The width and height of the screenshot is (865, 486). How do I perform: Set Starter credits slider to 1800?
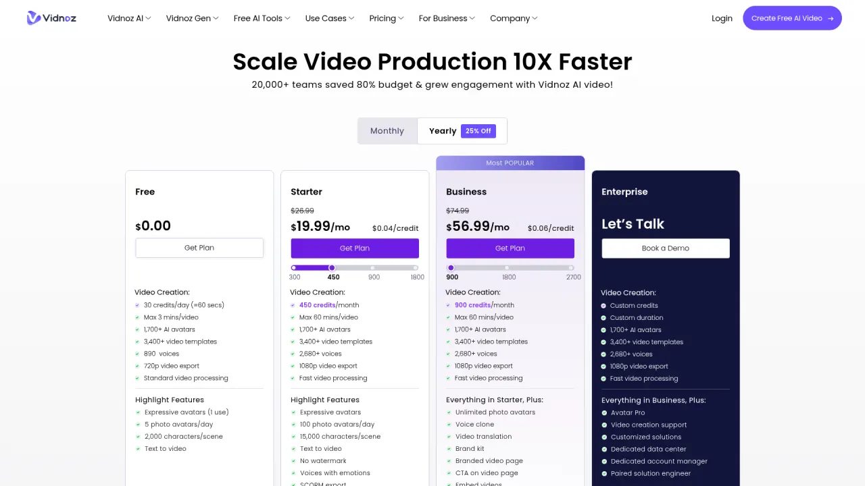416,268
